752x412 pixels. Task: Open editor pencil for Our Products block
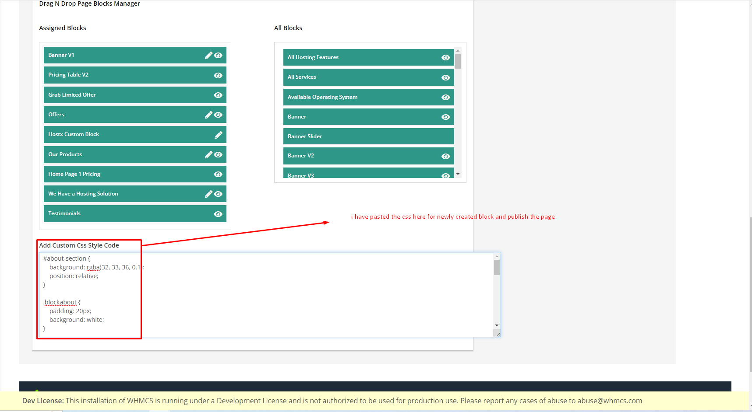pyautogui.click(x=208, y=154)
